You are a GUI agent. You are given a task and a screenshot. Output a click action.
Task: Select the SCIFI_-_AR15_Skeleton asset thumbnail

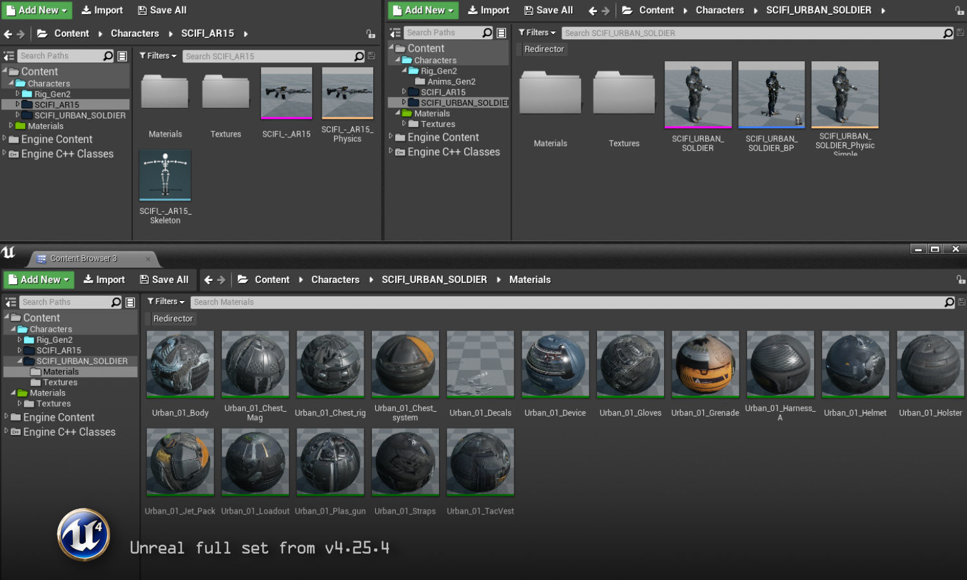tap(165, 176)
